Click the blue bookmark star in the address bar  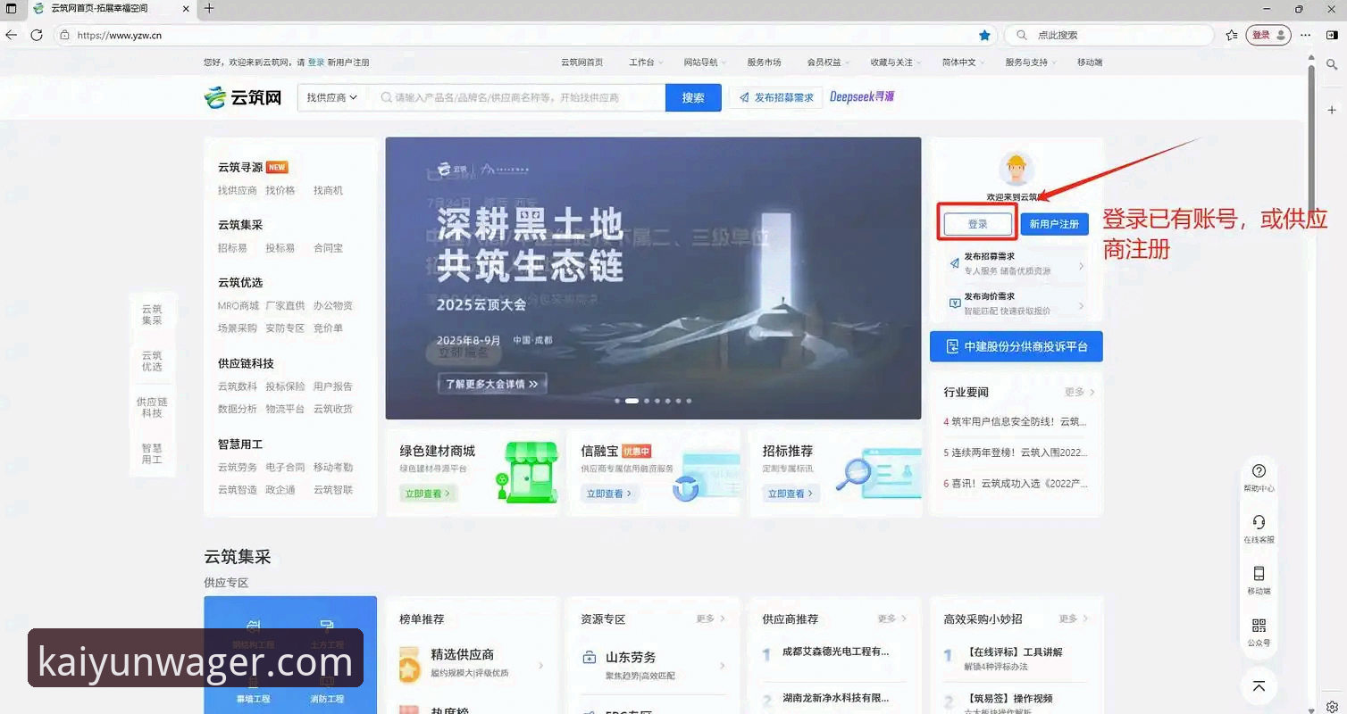pos(984,35)
